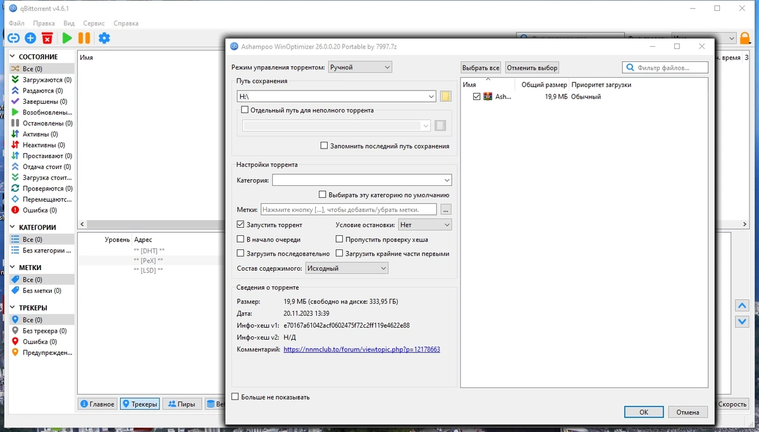Open the Правка menu

pos(44,23)
